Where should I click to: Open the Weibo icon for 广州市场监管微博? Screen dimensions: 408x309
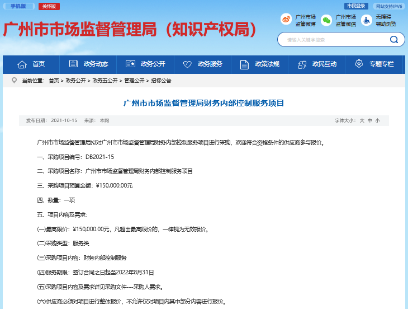pos(286,20)
